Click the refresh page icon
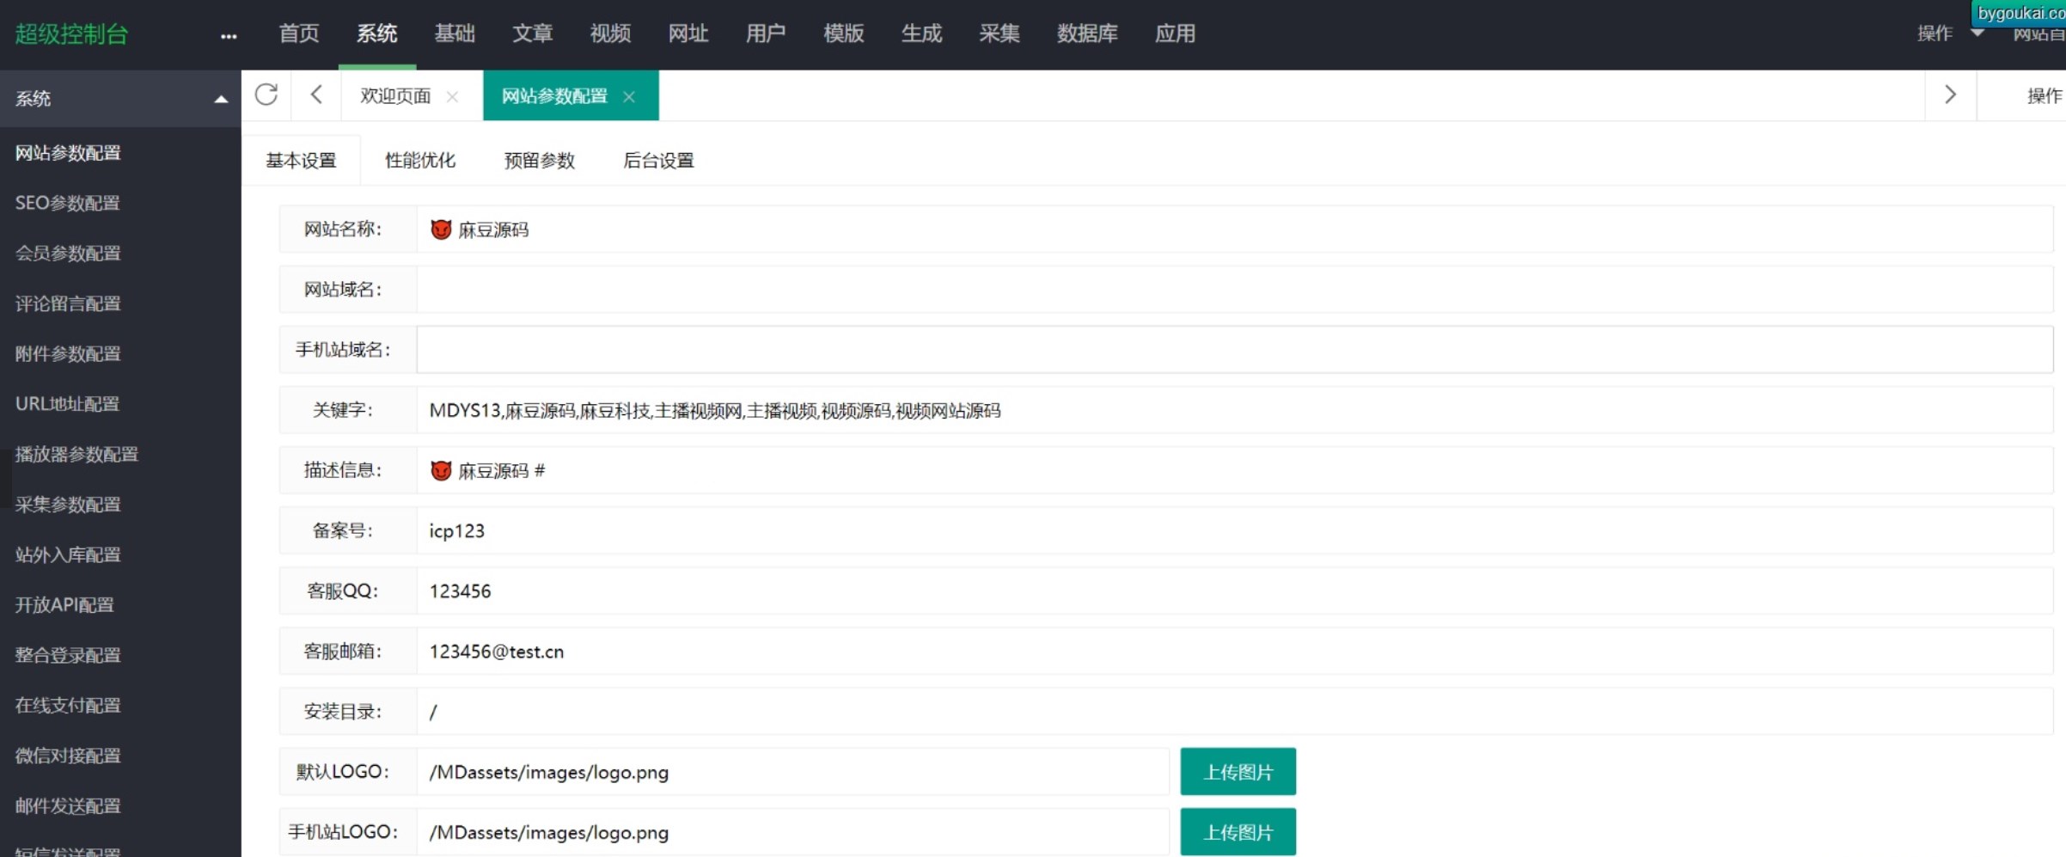The width and height of the screenshot is (2066, 857). pos(266,95)
